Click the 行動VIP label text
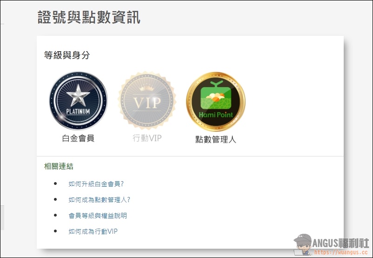This screenshot has height=258, width=373. coord(147,138)
